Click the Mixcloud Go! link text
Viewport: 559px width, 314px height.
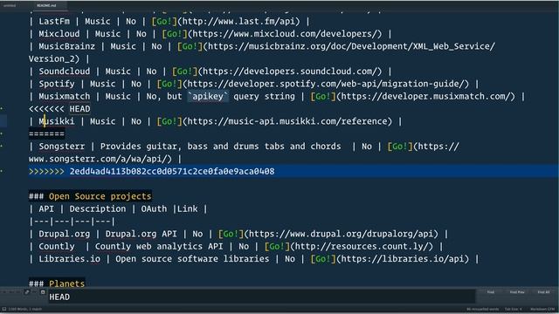pos(175,34)
